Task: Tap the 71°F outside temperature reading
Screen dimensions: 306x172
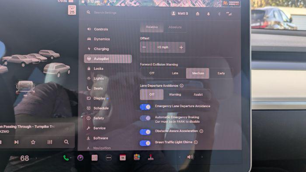Action: pos(112,2)
